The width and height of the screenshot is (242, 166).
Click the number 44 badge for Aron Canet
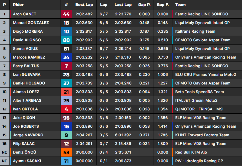[66, 14]
